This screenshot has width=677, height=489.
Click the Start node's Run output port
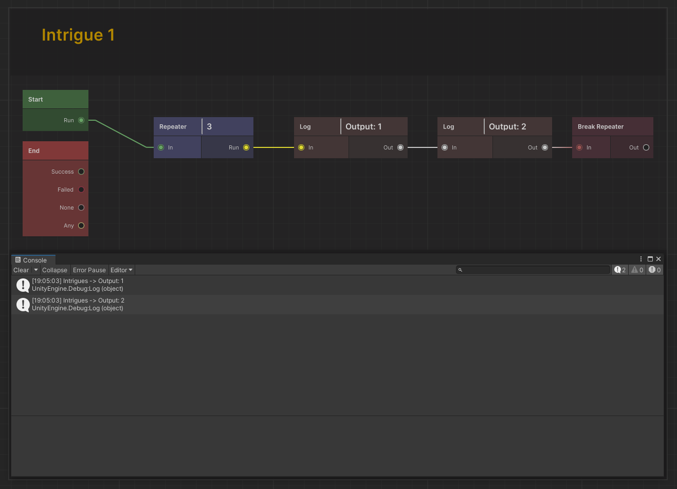pyautogui.click(x=81, y=120)
